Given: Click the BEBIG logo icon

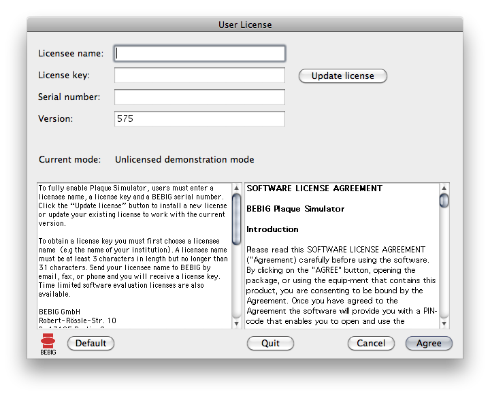Looking at the screenshot, I should [48, 344].
